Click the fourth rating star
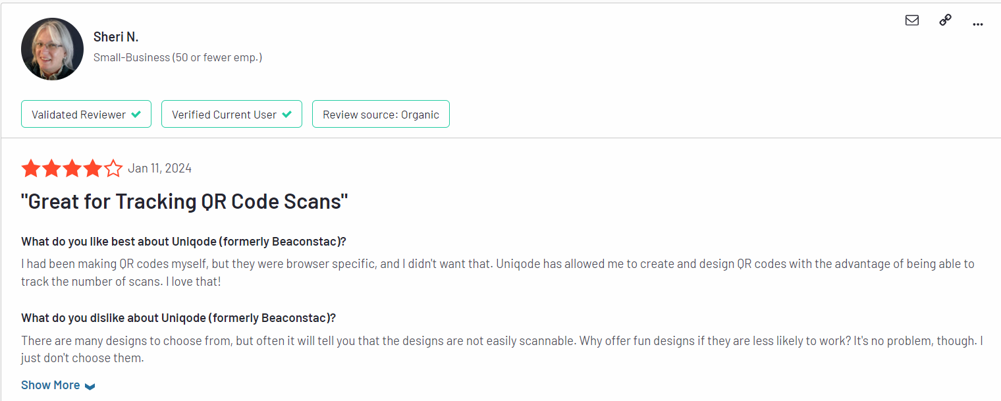 coord(92,169)
